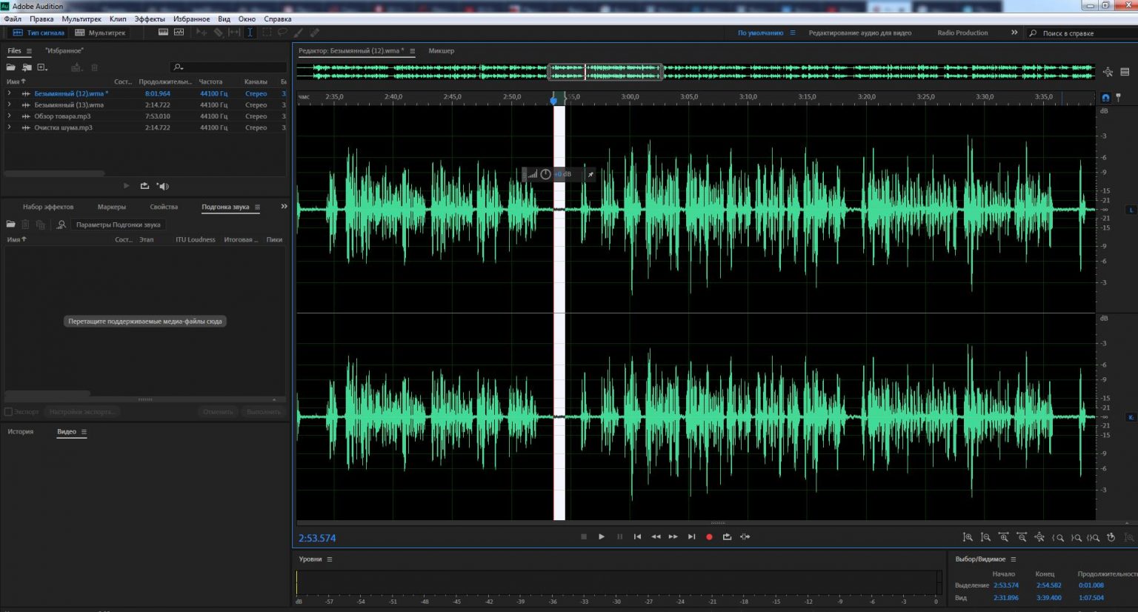Select the Spot Healing Brush tool

click(314, 33)
